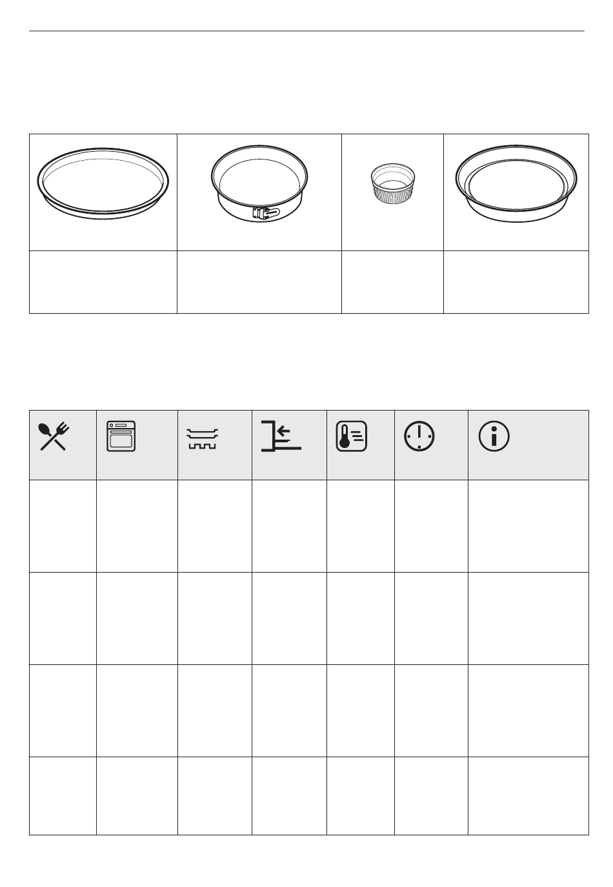Click first row cell under dish icon
This screenshot has height=887, width=613.
63,526
